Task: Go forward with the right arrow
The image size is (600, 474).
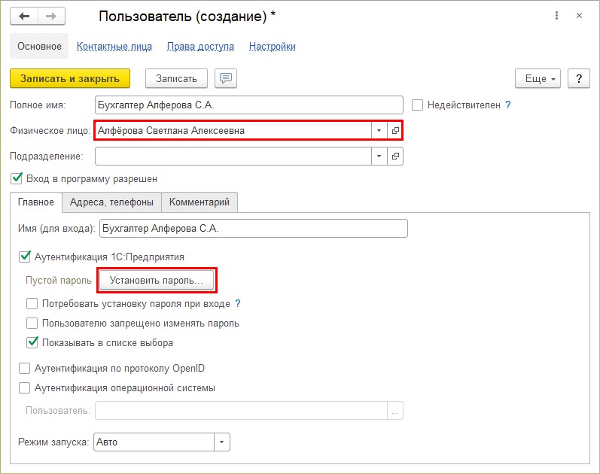Action: pos(51,16)
